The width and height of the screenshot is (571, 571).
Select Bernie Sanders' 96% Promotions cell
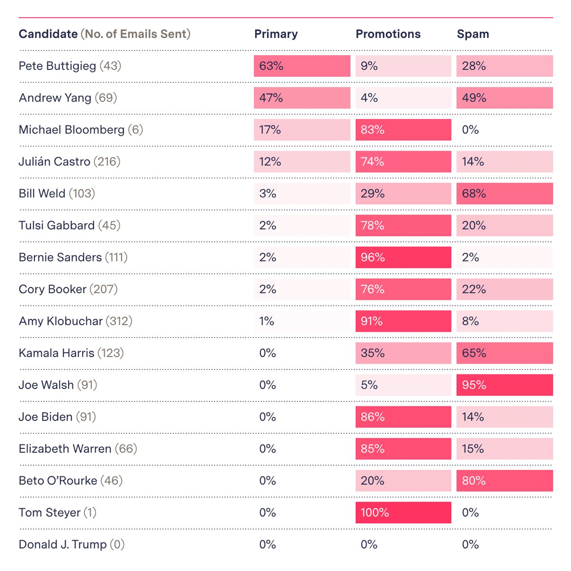404,257
